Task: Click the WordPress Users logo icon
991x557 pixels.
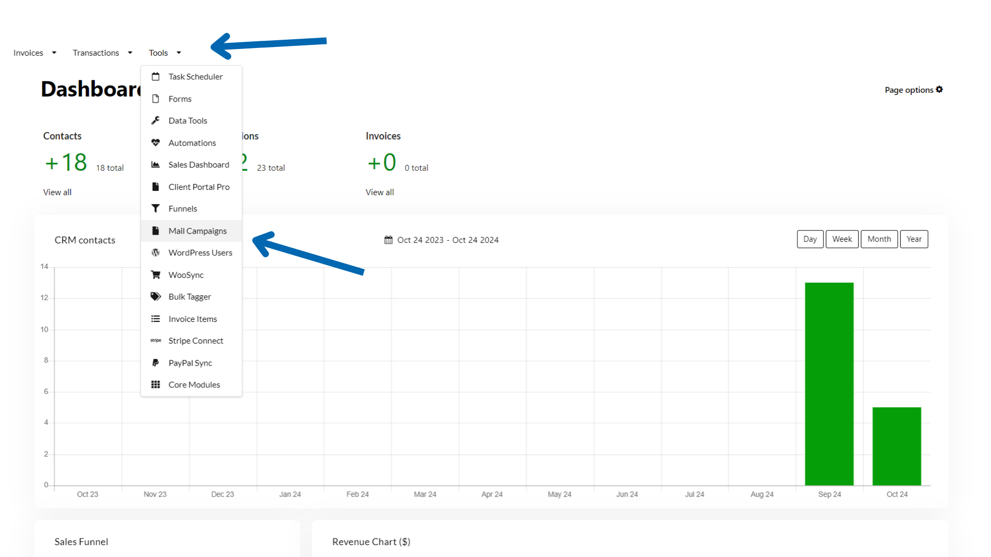Action: click(x=155, y=253)
